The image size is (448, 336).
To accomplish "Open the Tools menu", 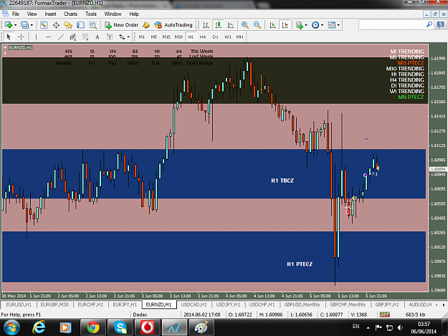I will click(91, 14).
